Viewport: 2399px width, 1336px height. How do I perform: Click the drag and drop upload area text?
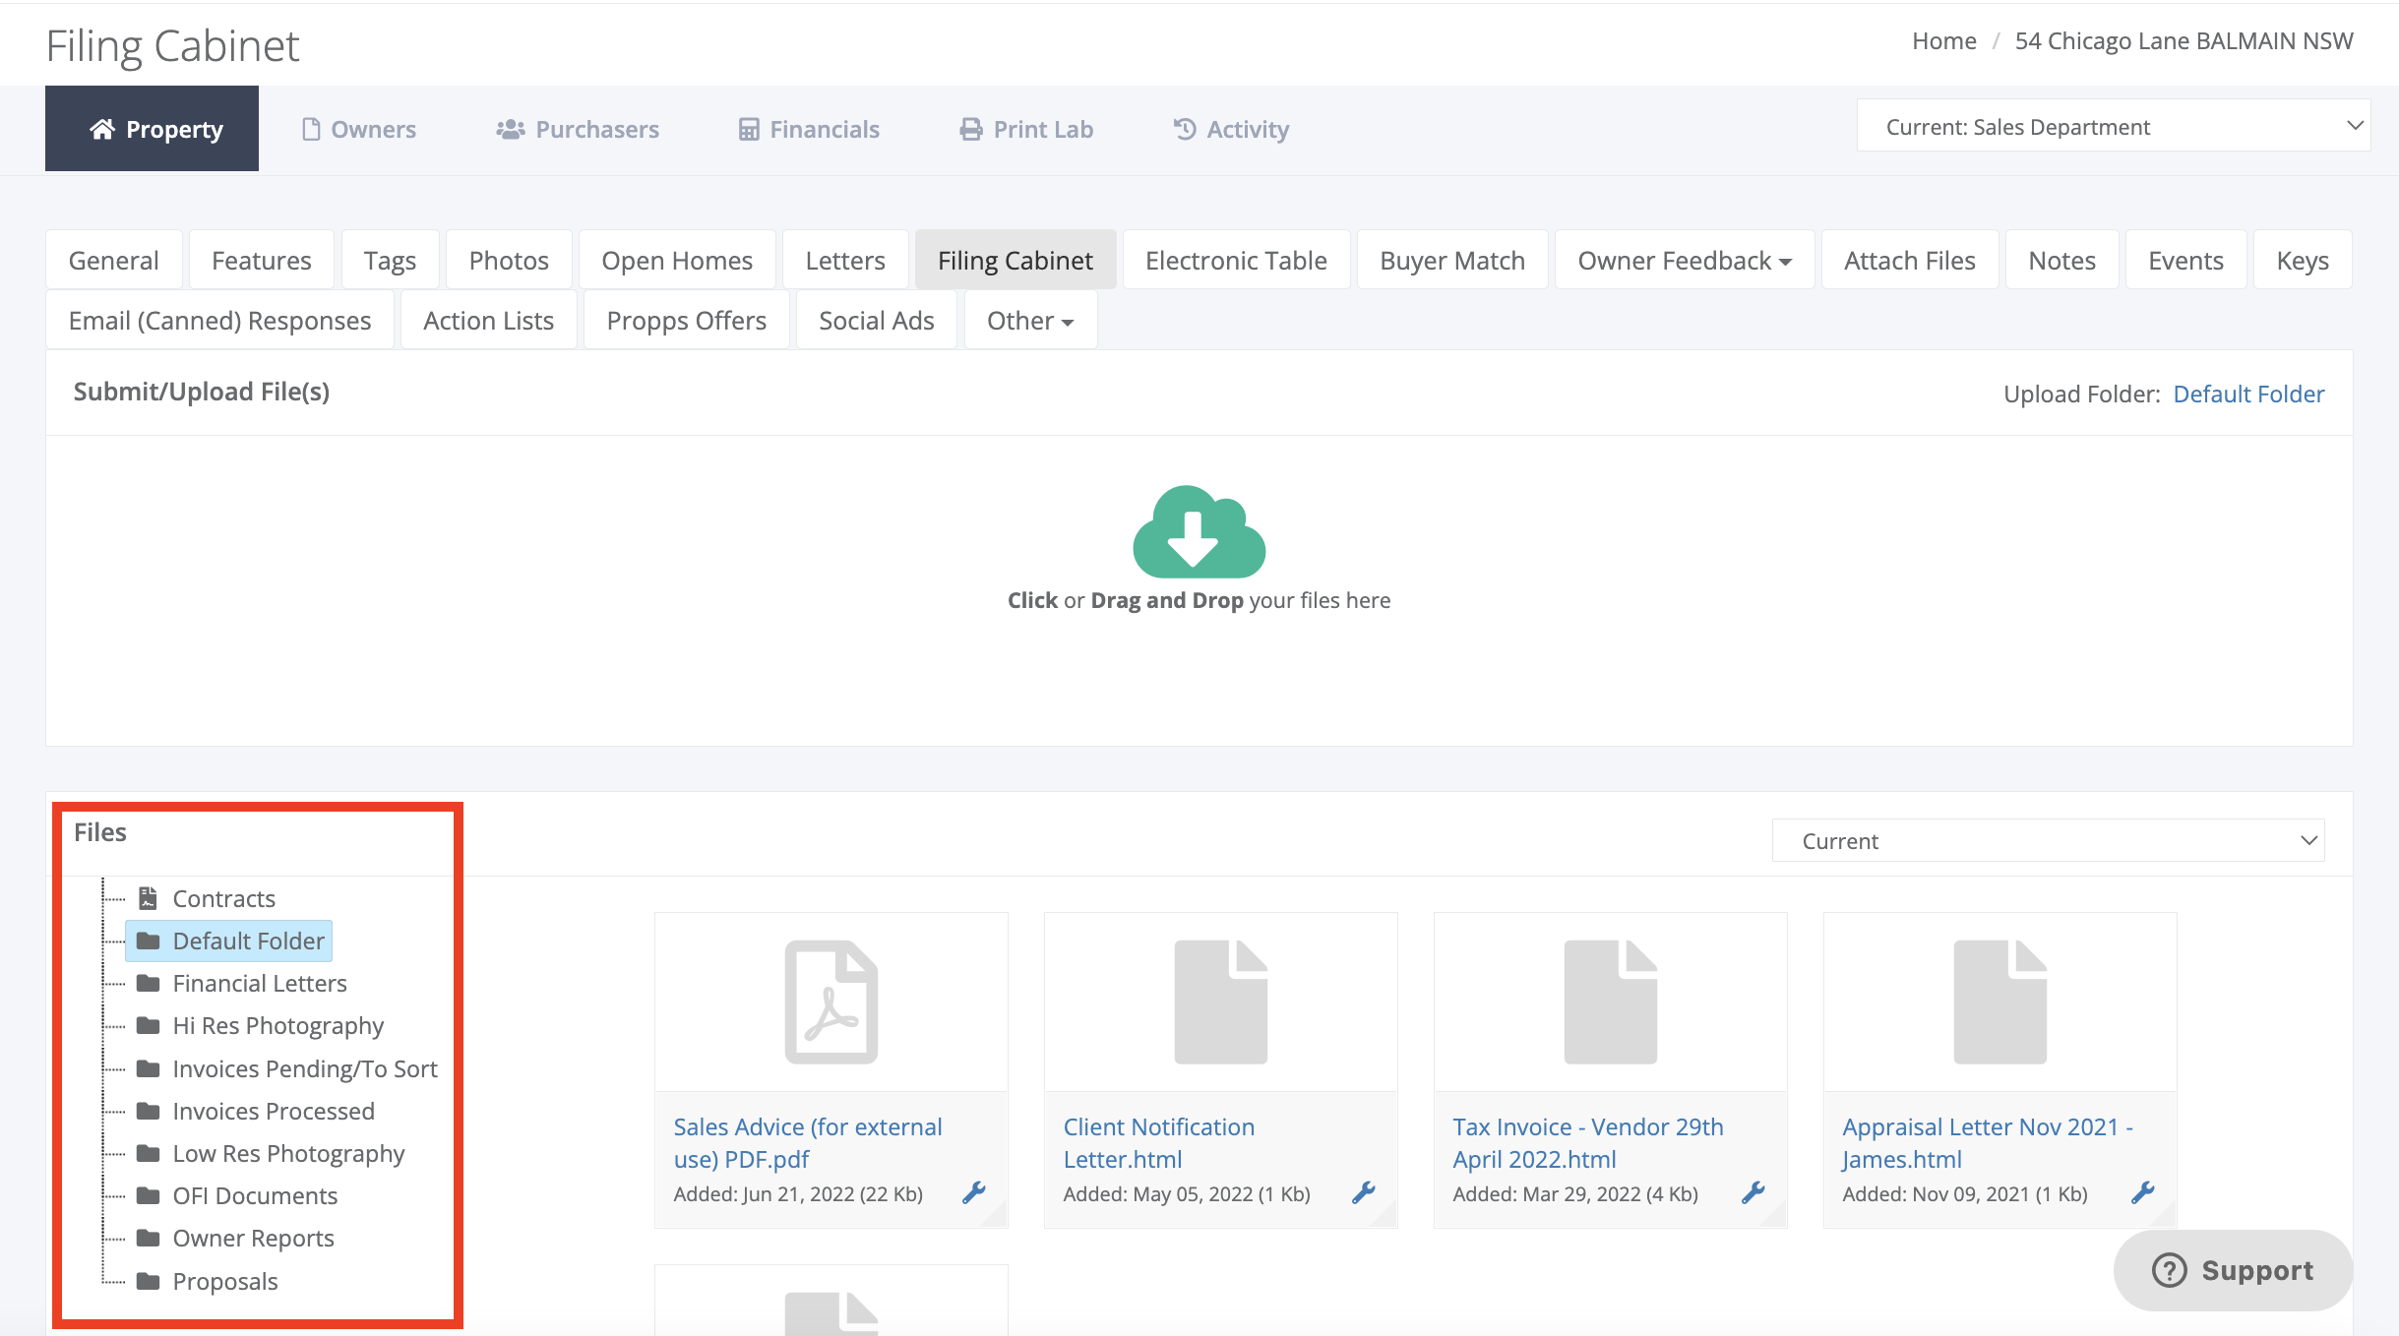(1199, 600)
